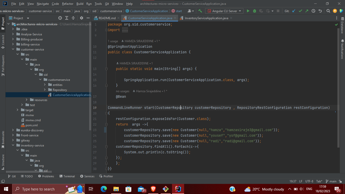Viewport: 345px width, 194px height.
Task: Open the Angular CLI Server run configuration dropdown
Action: tap(225, 11)
